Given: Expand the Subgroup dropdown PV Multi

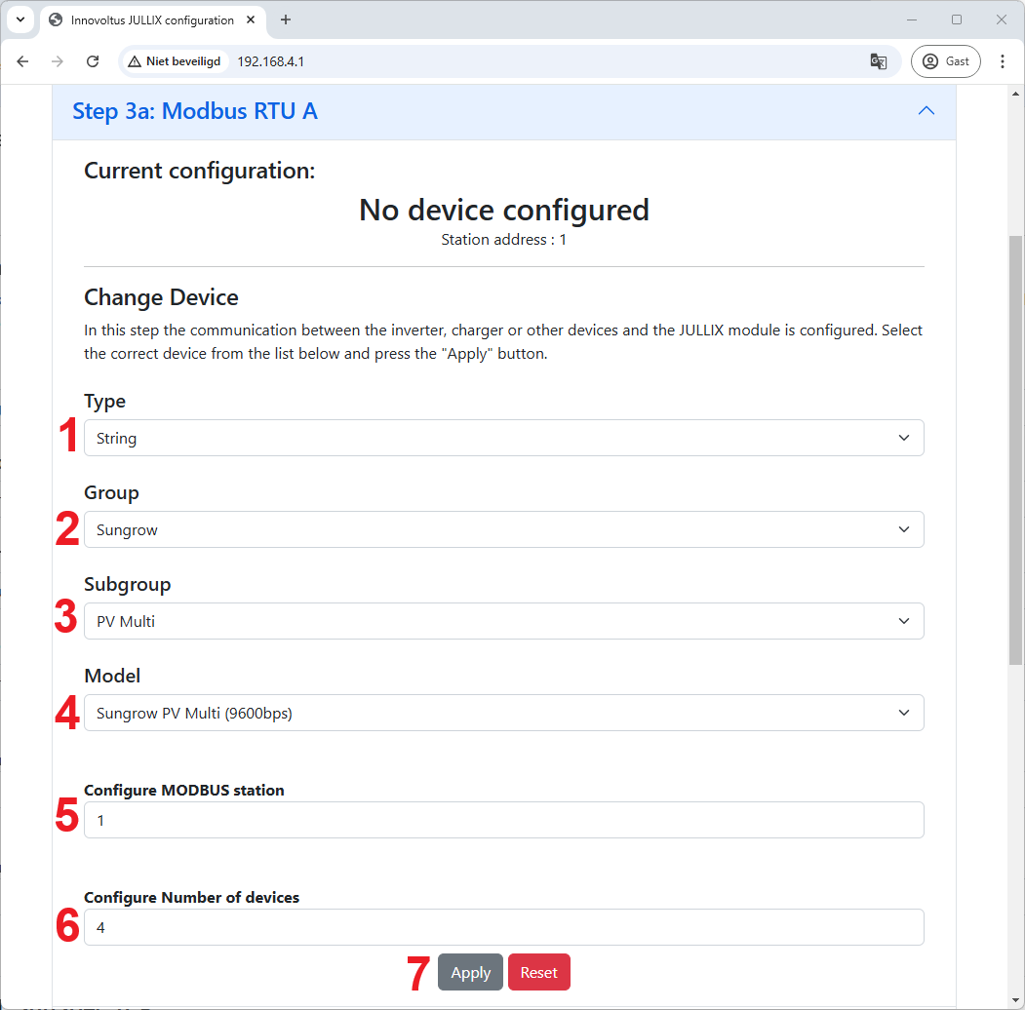Looking at the screenshot, I should 503,621.
